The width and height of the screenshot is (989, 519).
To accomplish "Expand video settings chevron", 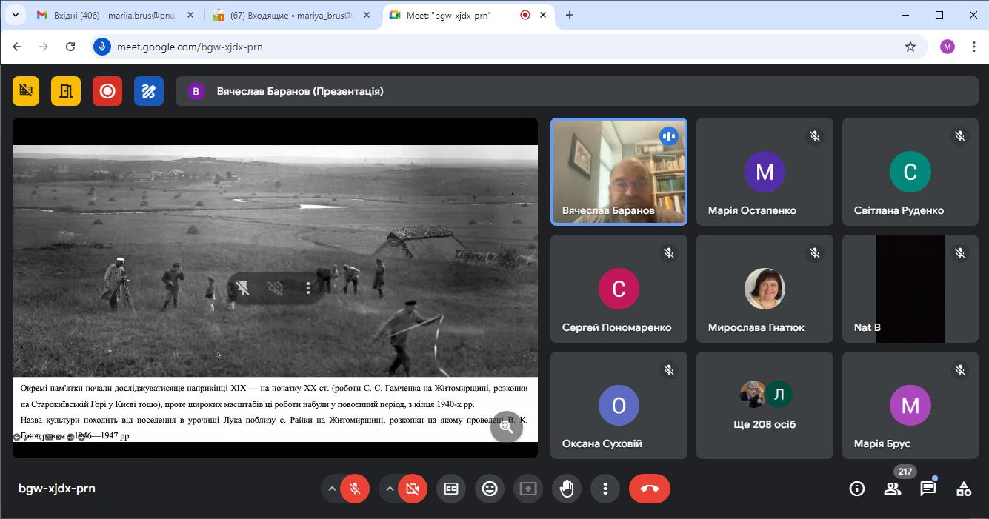I will pos(389,489).
